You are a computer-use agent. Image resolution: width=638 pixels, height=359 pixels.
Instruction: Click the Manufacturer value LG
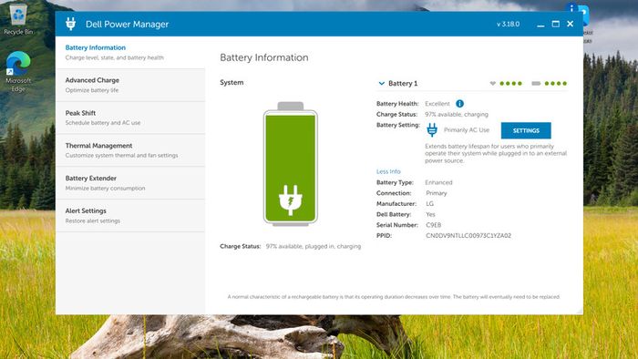pos(429,204)
